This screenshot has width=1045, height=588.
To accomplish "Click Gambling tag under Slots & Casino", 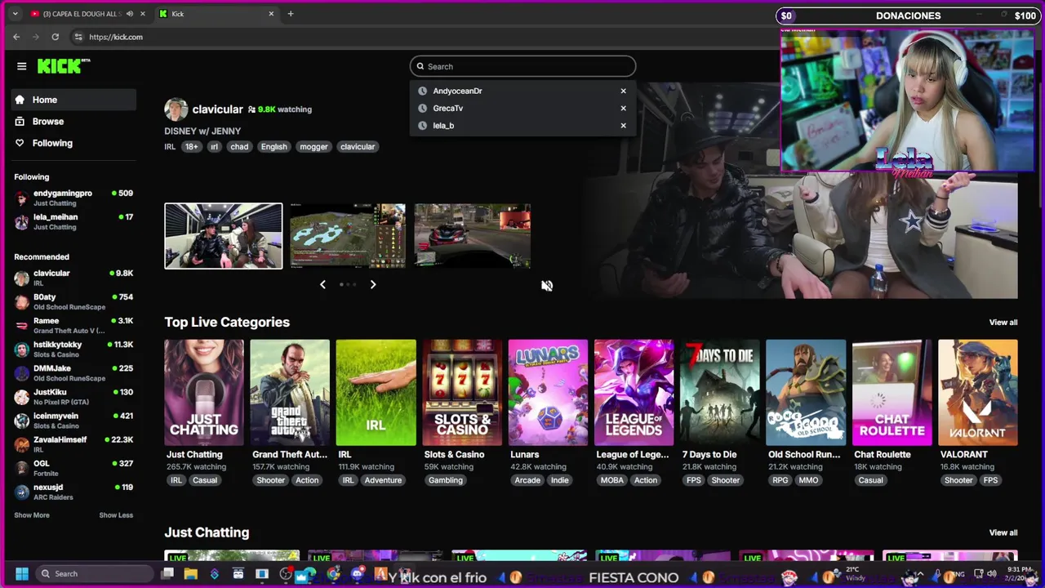I will coord(446,480).
